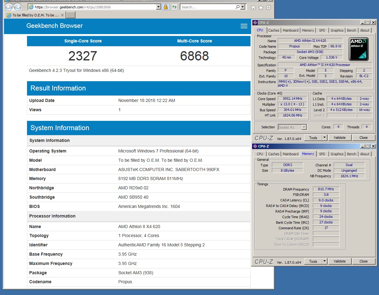Click the Core Voltage 1.536 V field

332,57
